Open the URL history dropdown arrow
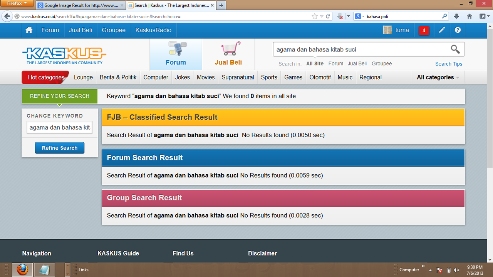Image resolution: width=493 pixels, height=277 pixels. click(x=322, y=17)
